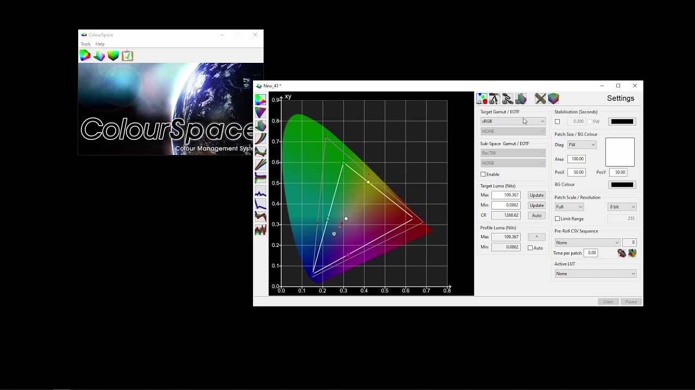Click the Target Luma Max field

tap(506, 195)
